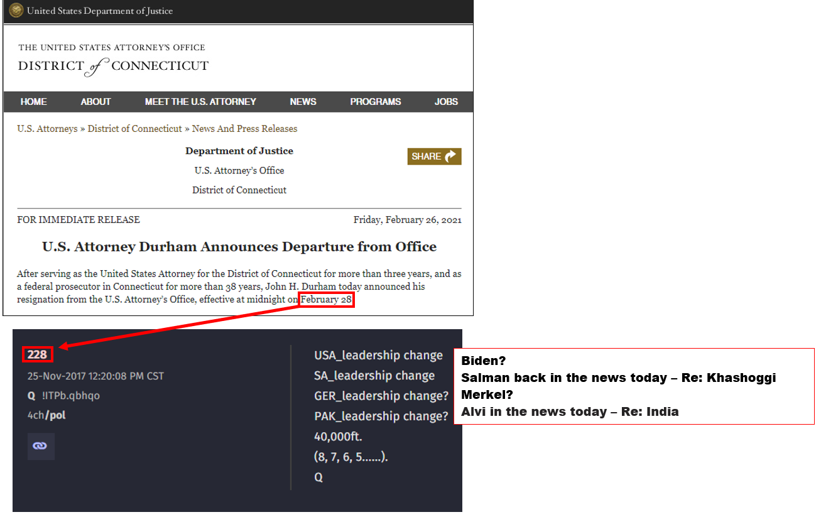
Task: Click the highlighted February 28 text
Action: [326, 300]
